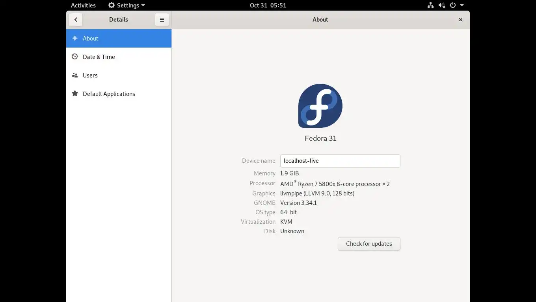Viewport: 536px width, 302px height.
Task: Click the Check for updates button
Action: pyautogui.click(x=369, y=244)
